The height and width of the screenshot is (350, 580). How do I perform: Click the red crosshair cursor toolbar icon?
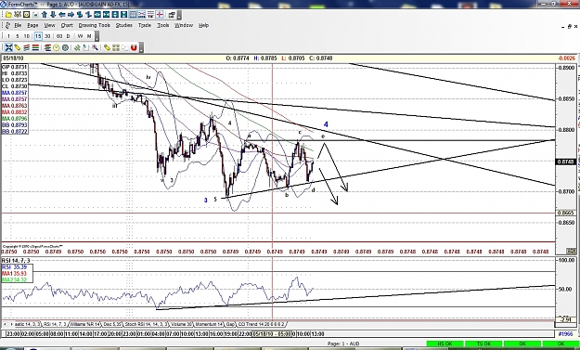coord(160,15)
